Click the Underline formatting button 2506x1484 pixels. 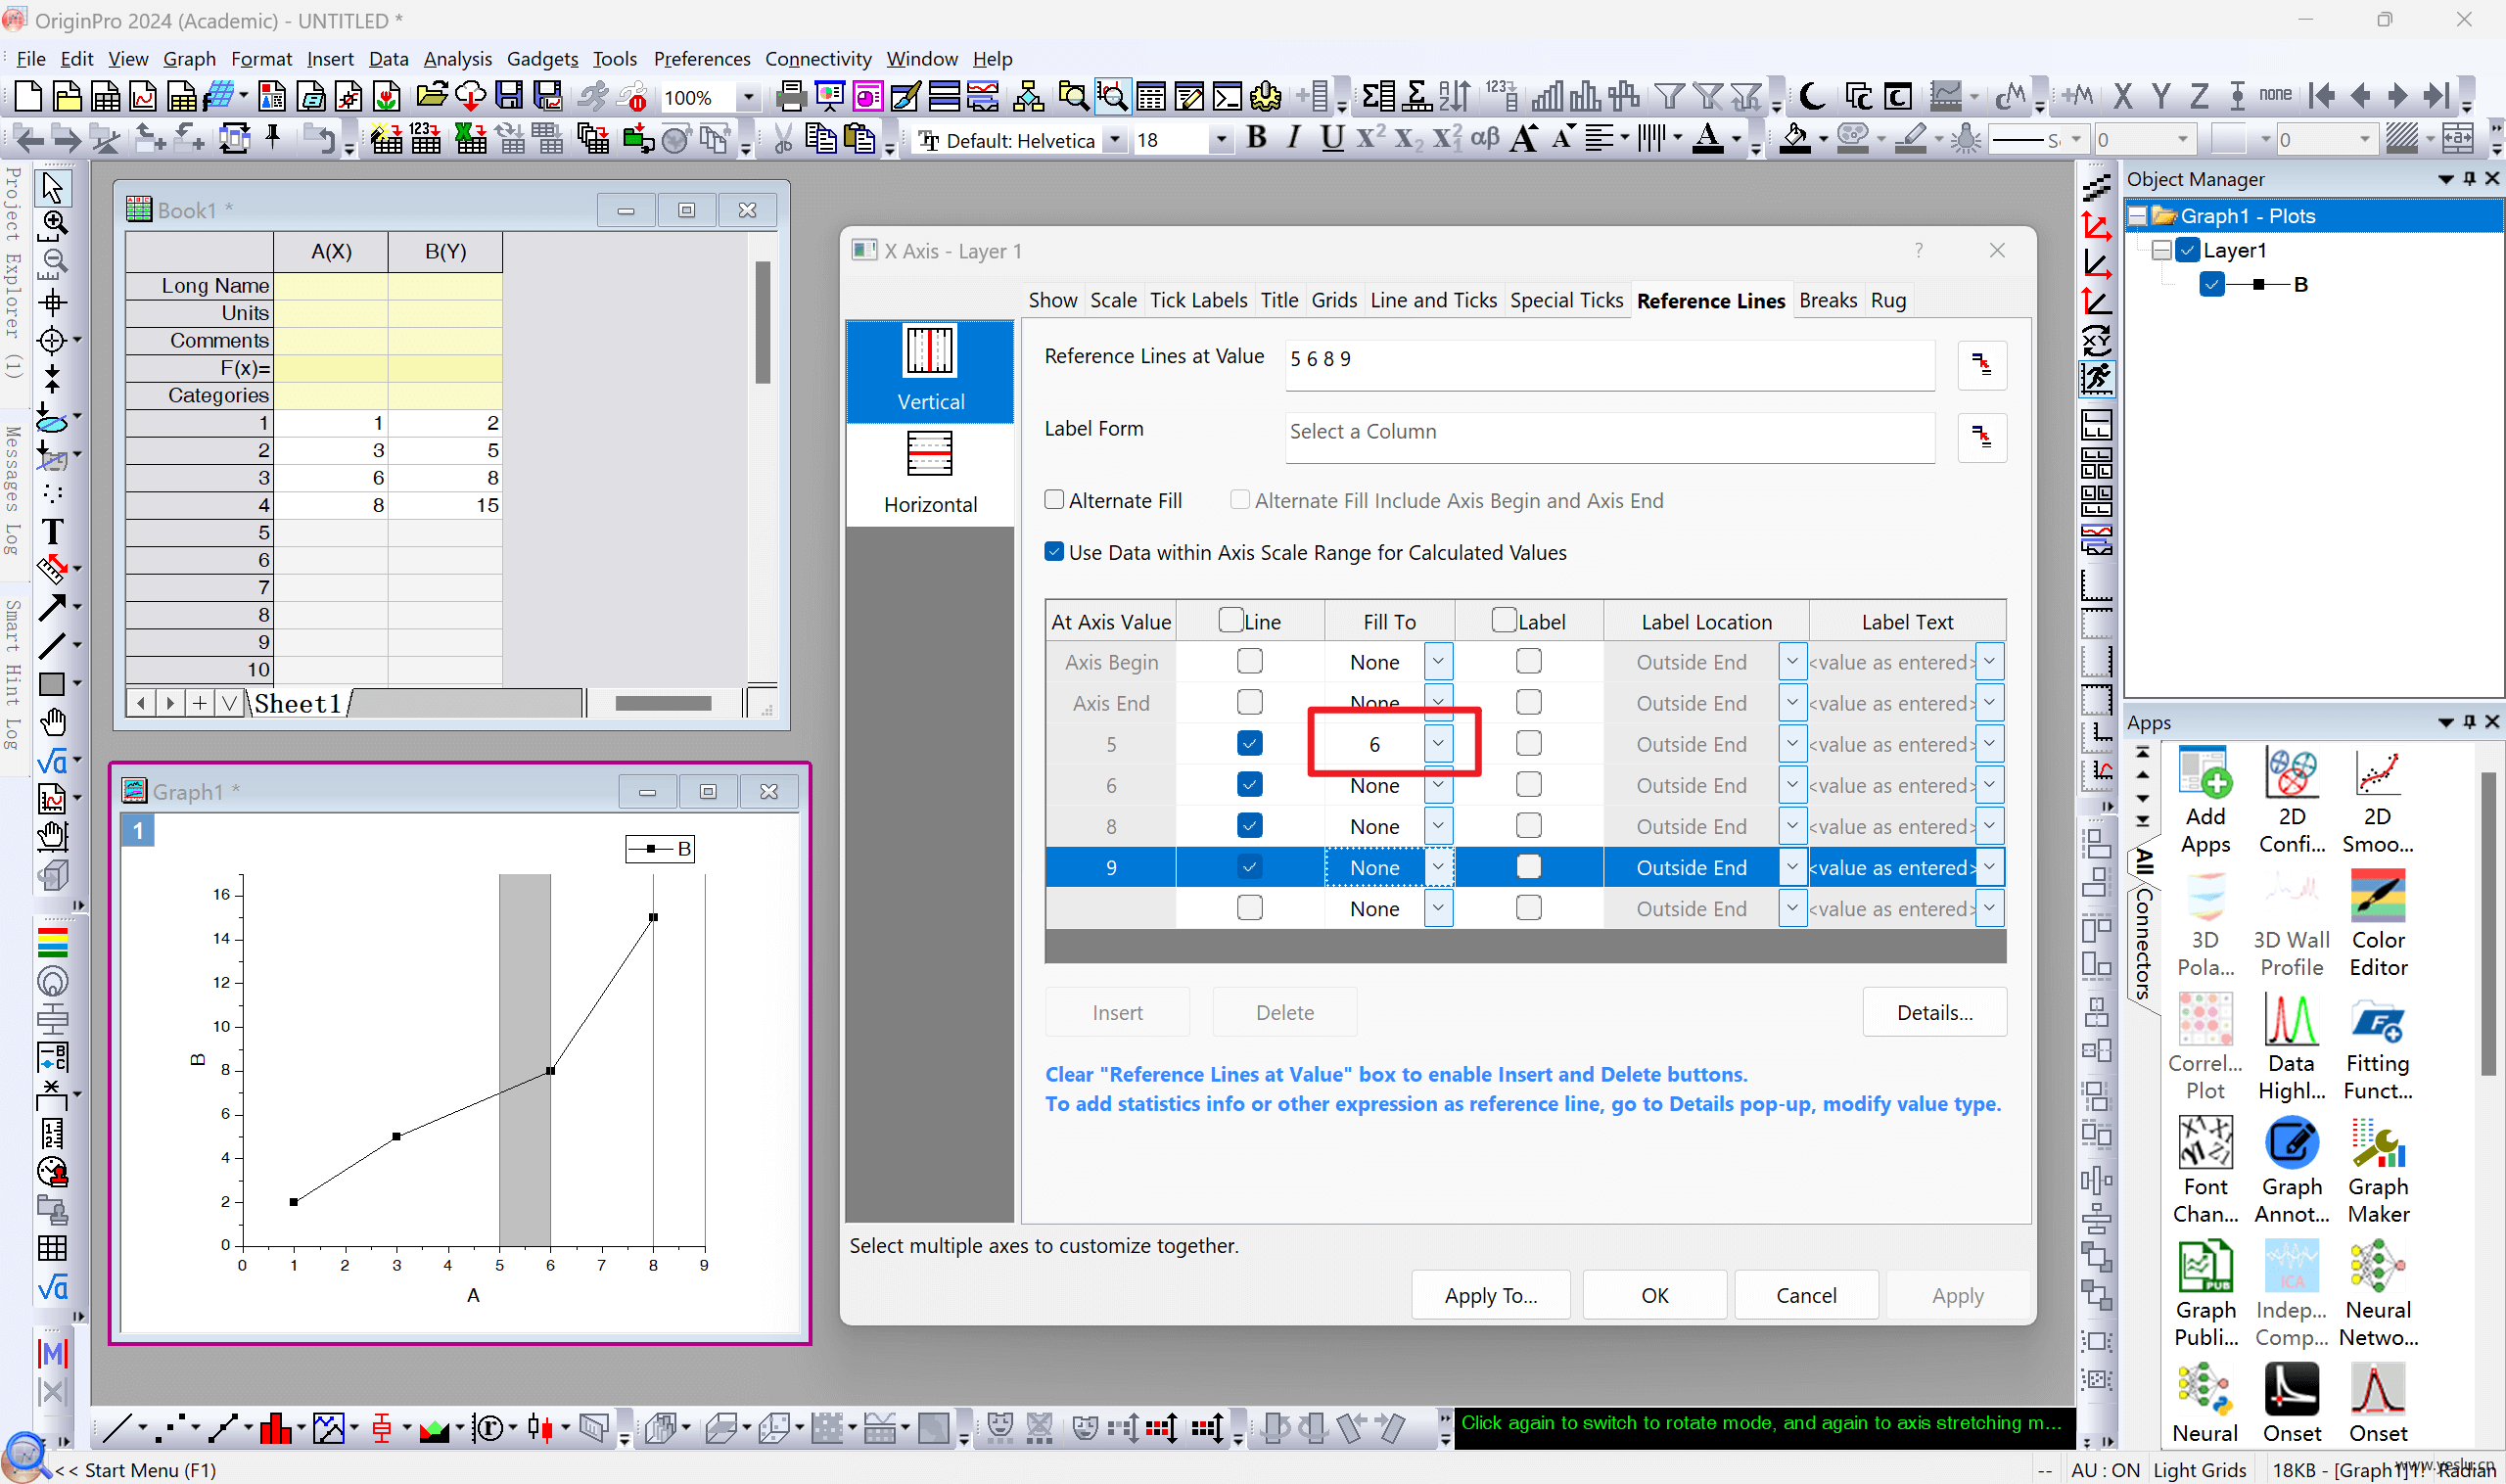pyautogui.click(x=1331, y=139)
